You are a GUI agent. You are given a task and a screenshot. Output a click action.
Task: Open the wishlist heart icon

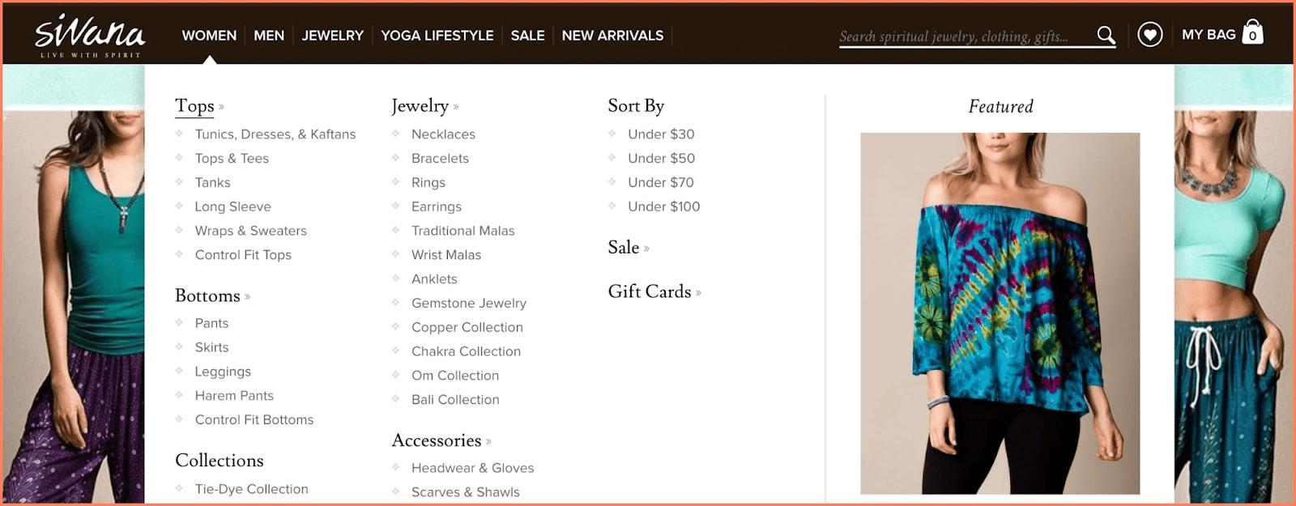click(x=1149, y=35)
